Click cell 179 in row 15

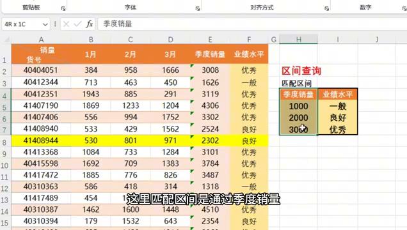[x=91, y=221]
